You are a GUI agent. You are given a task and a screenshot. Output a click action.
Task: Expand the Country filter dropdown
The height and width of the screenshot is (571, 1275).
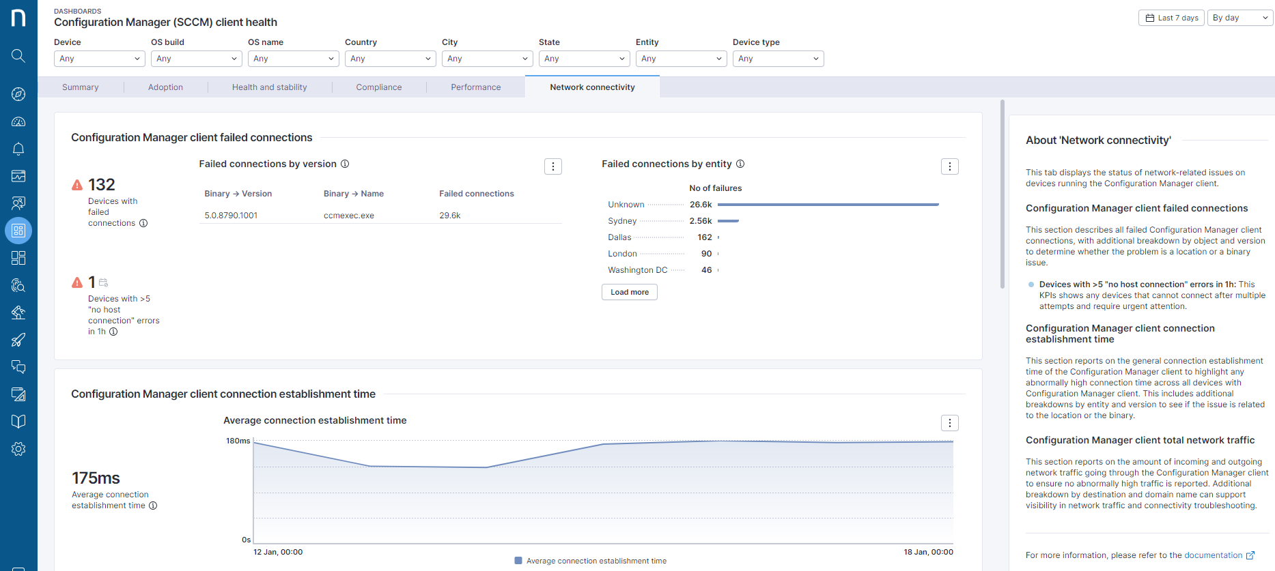coord(391,59)
